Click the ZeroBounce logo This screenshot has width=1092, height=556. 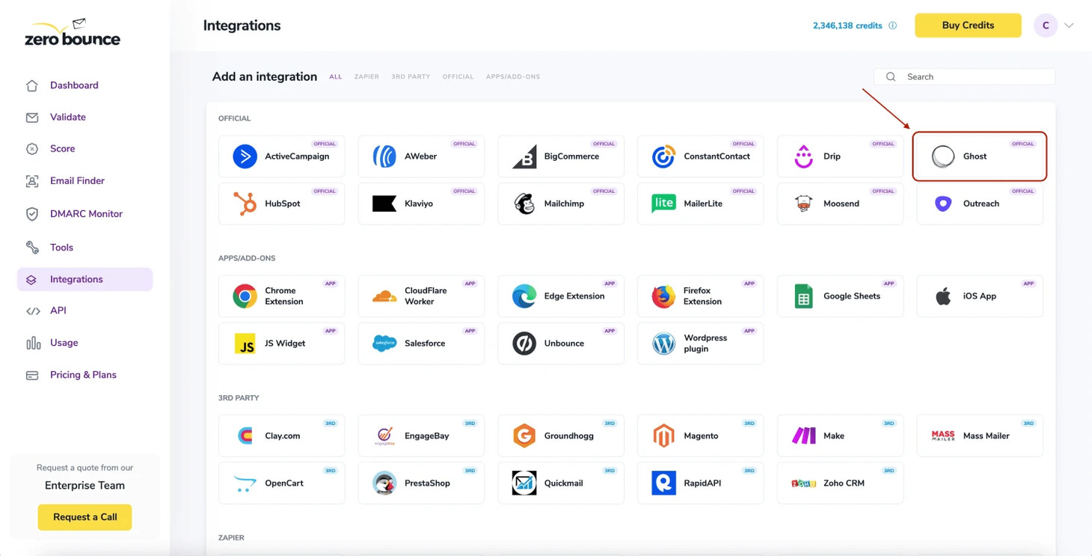click(72, 31)
